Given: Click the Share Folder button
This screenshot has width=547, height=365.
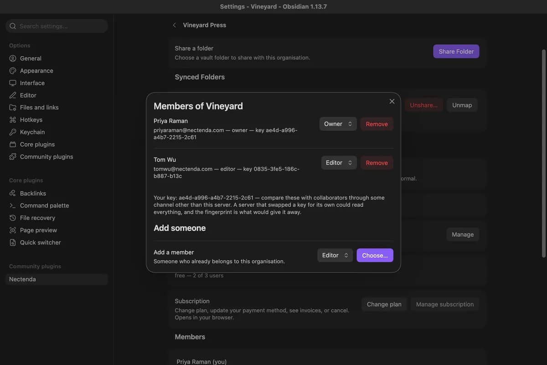Looking at the screenshot, I should coord(456,52).
